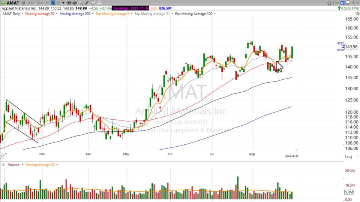
Task: Click the move/detach arrows icon
Action: (x=353, y=3)
